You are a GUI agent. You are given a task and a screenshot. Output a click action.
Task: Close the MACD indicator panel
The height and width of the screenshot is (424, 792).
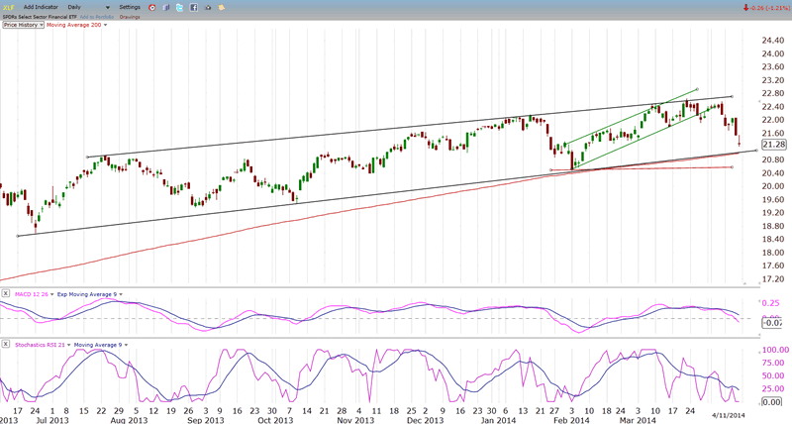[5, 294]
